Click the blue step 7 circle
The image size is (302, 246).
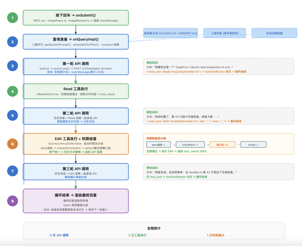pyautogui.click(x=12, y=171)
